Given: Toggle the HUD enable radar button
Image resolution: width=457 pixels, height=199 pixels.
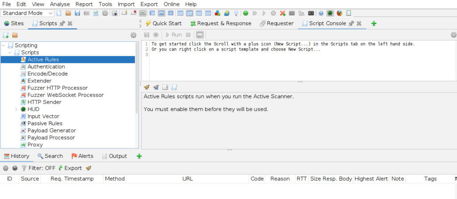Looking at the screenshot, I should (330, 13).
